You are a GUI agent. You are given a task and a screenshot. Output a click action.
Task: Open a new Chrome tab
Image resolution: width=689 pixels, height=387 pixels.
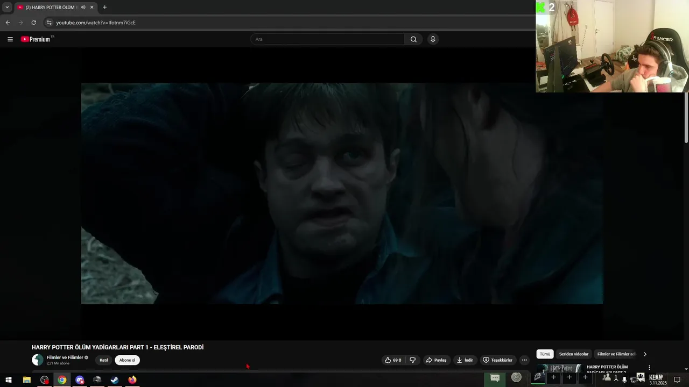(x=104, y=7)
